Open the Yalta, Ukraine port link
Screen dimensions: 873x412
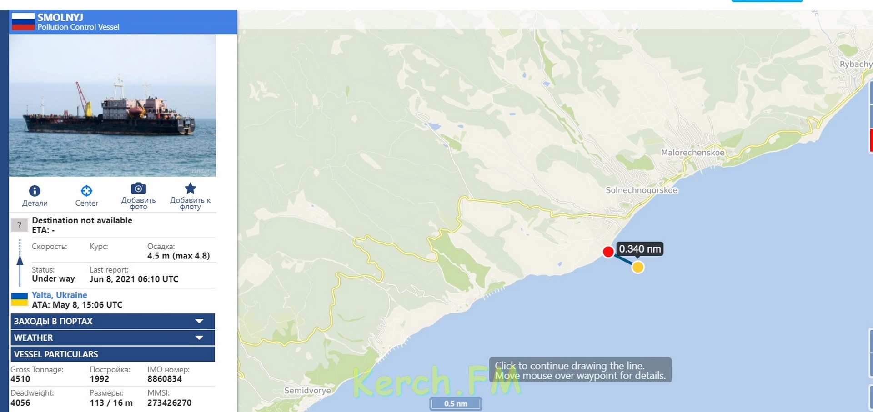pos(59,295)
